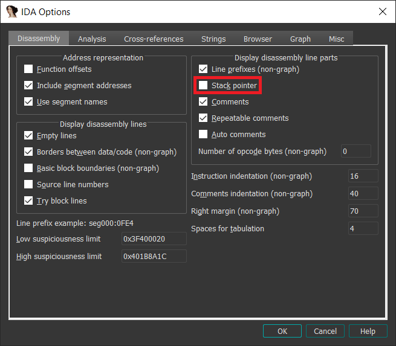Open the Cross-references tab
Screen dimensions: 396x346
pos(154,39)
